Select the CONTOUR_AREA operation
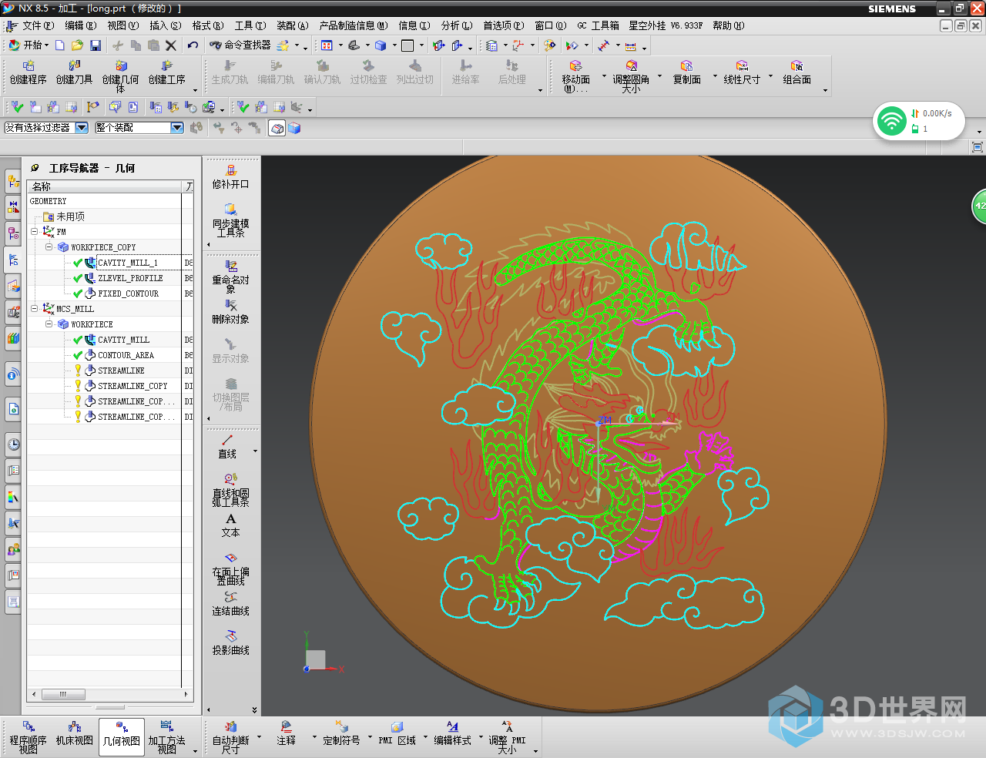This screenshot has height=758, width=986. [x=126, y=355]
